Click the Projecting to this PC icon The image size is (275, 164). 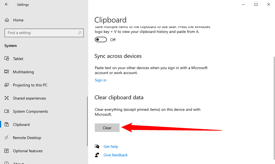tap(7, 85)
